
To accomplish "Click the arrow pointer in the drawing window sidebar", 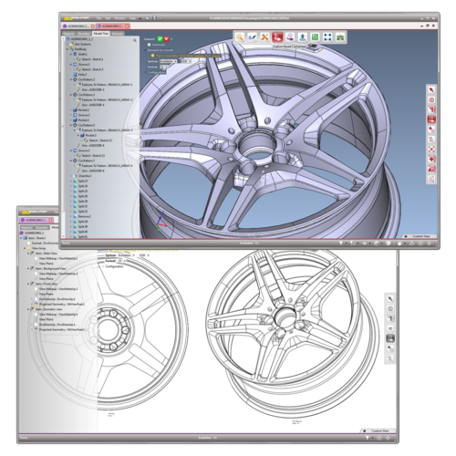I will point(390,299).
